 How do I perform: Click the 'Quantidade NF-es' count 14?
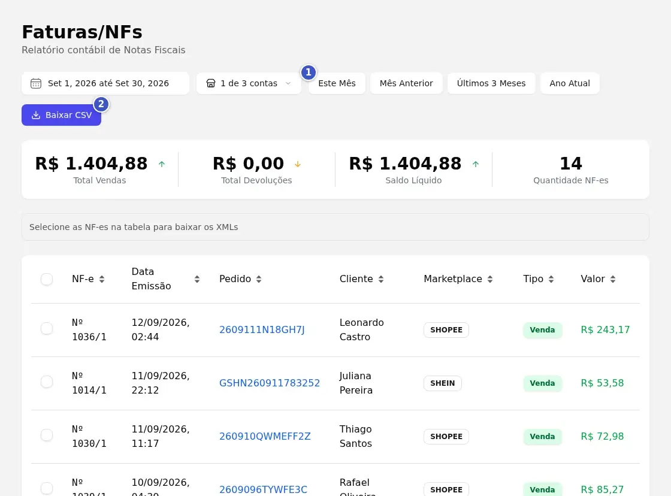[x=571, y=164]
